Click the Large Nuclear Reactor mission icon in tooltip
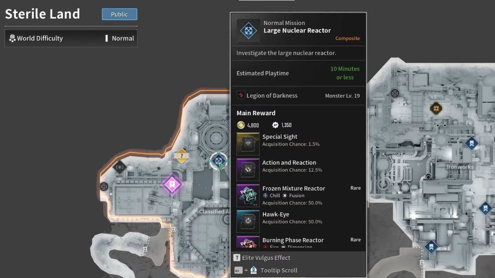The image size is (495, 278). point(248,30)
